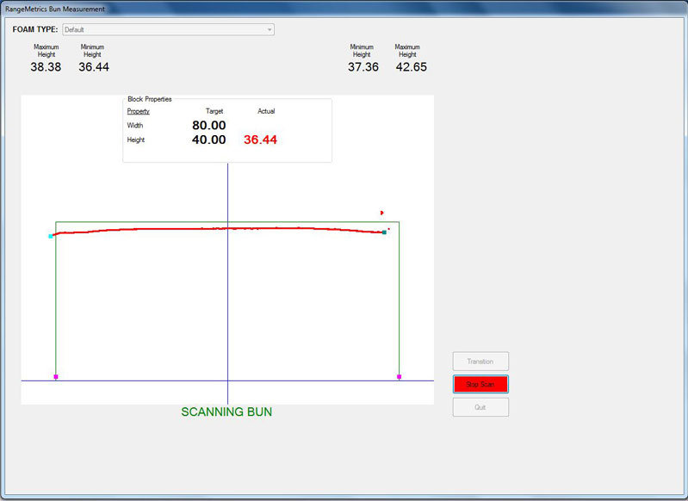This screenshot has height=501, width=688.
Task: Click the underlined Property column header
Action: click(x=139, y=111)
